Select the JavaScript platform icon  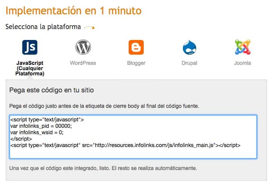pyautogui.click(x=30, y=47)
